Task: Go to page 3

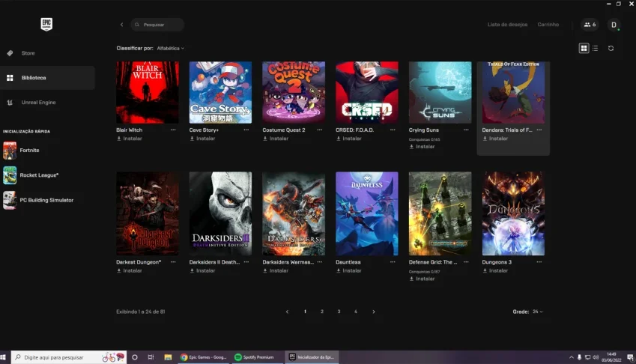Action: pos(339,312)
